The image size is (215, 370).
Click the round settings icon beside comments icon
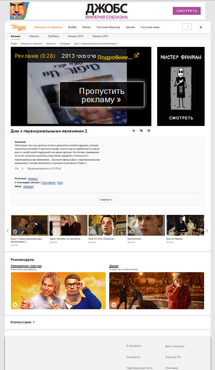[x=148, y=130]
